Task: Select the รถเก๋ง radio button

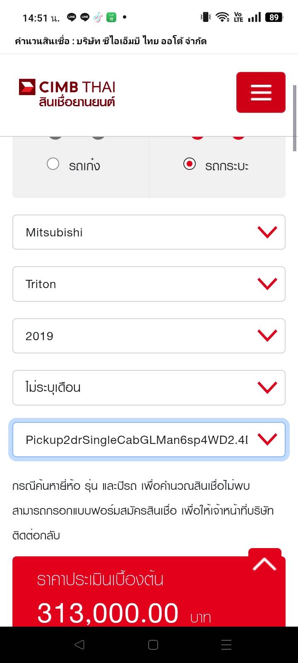Action: coord(53,164)
